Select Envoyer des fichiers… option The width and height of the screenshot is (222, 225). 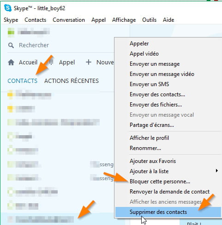(156, 105)
